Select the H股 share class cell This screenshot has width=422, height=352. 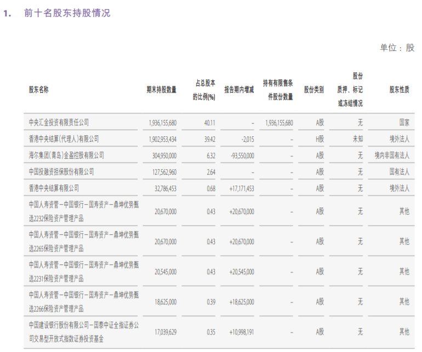point(320,139)
